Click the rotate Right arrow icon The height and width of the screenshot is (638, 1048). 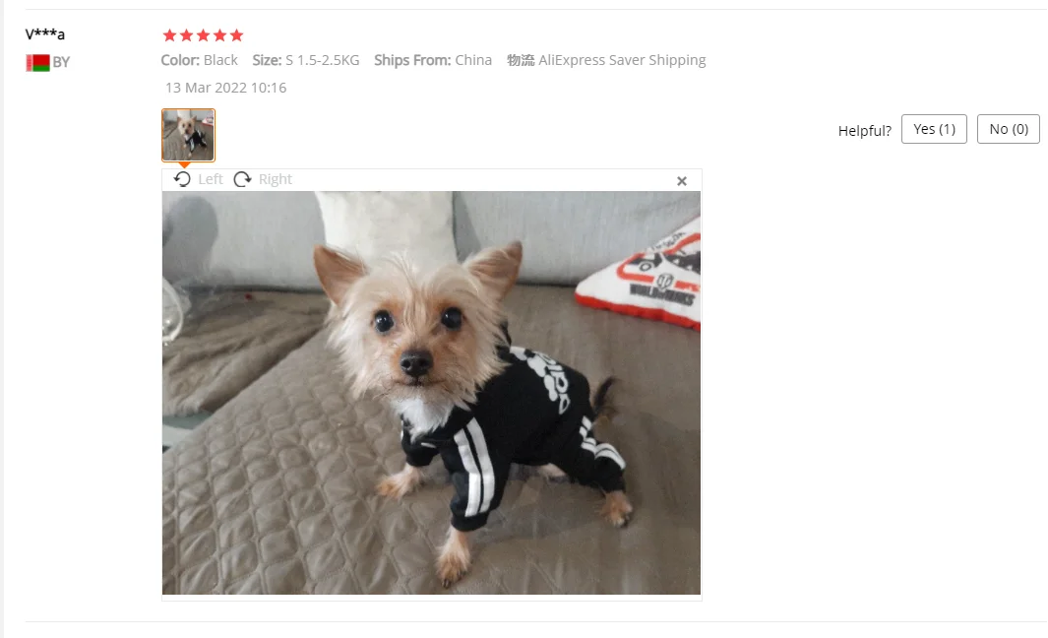(x=243, y=179)
